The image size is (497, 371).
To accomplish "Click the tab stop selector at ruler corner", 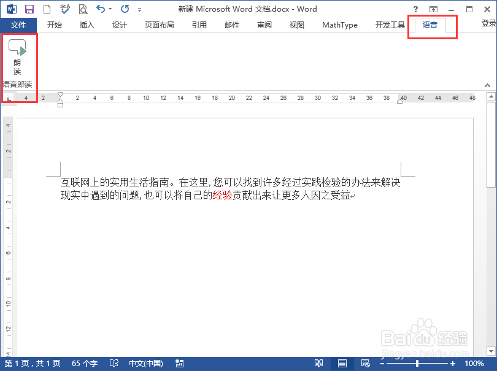I will 9,99.
